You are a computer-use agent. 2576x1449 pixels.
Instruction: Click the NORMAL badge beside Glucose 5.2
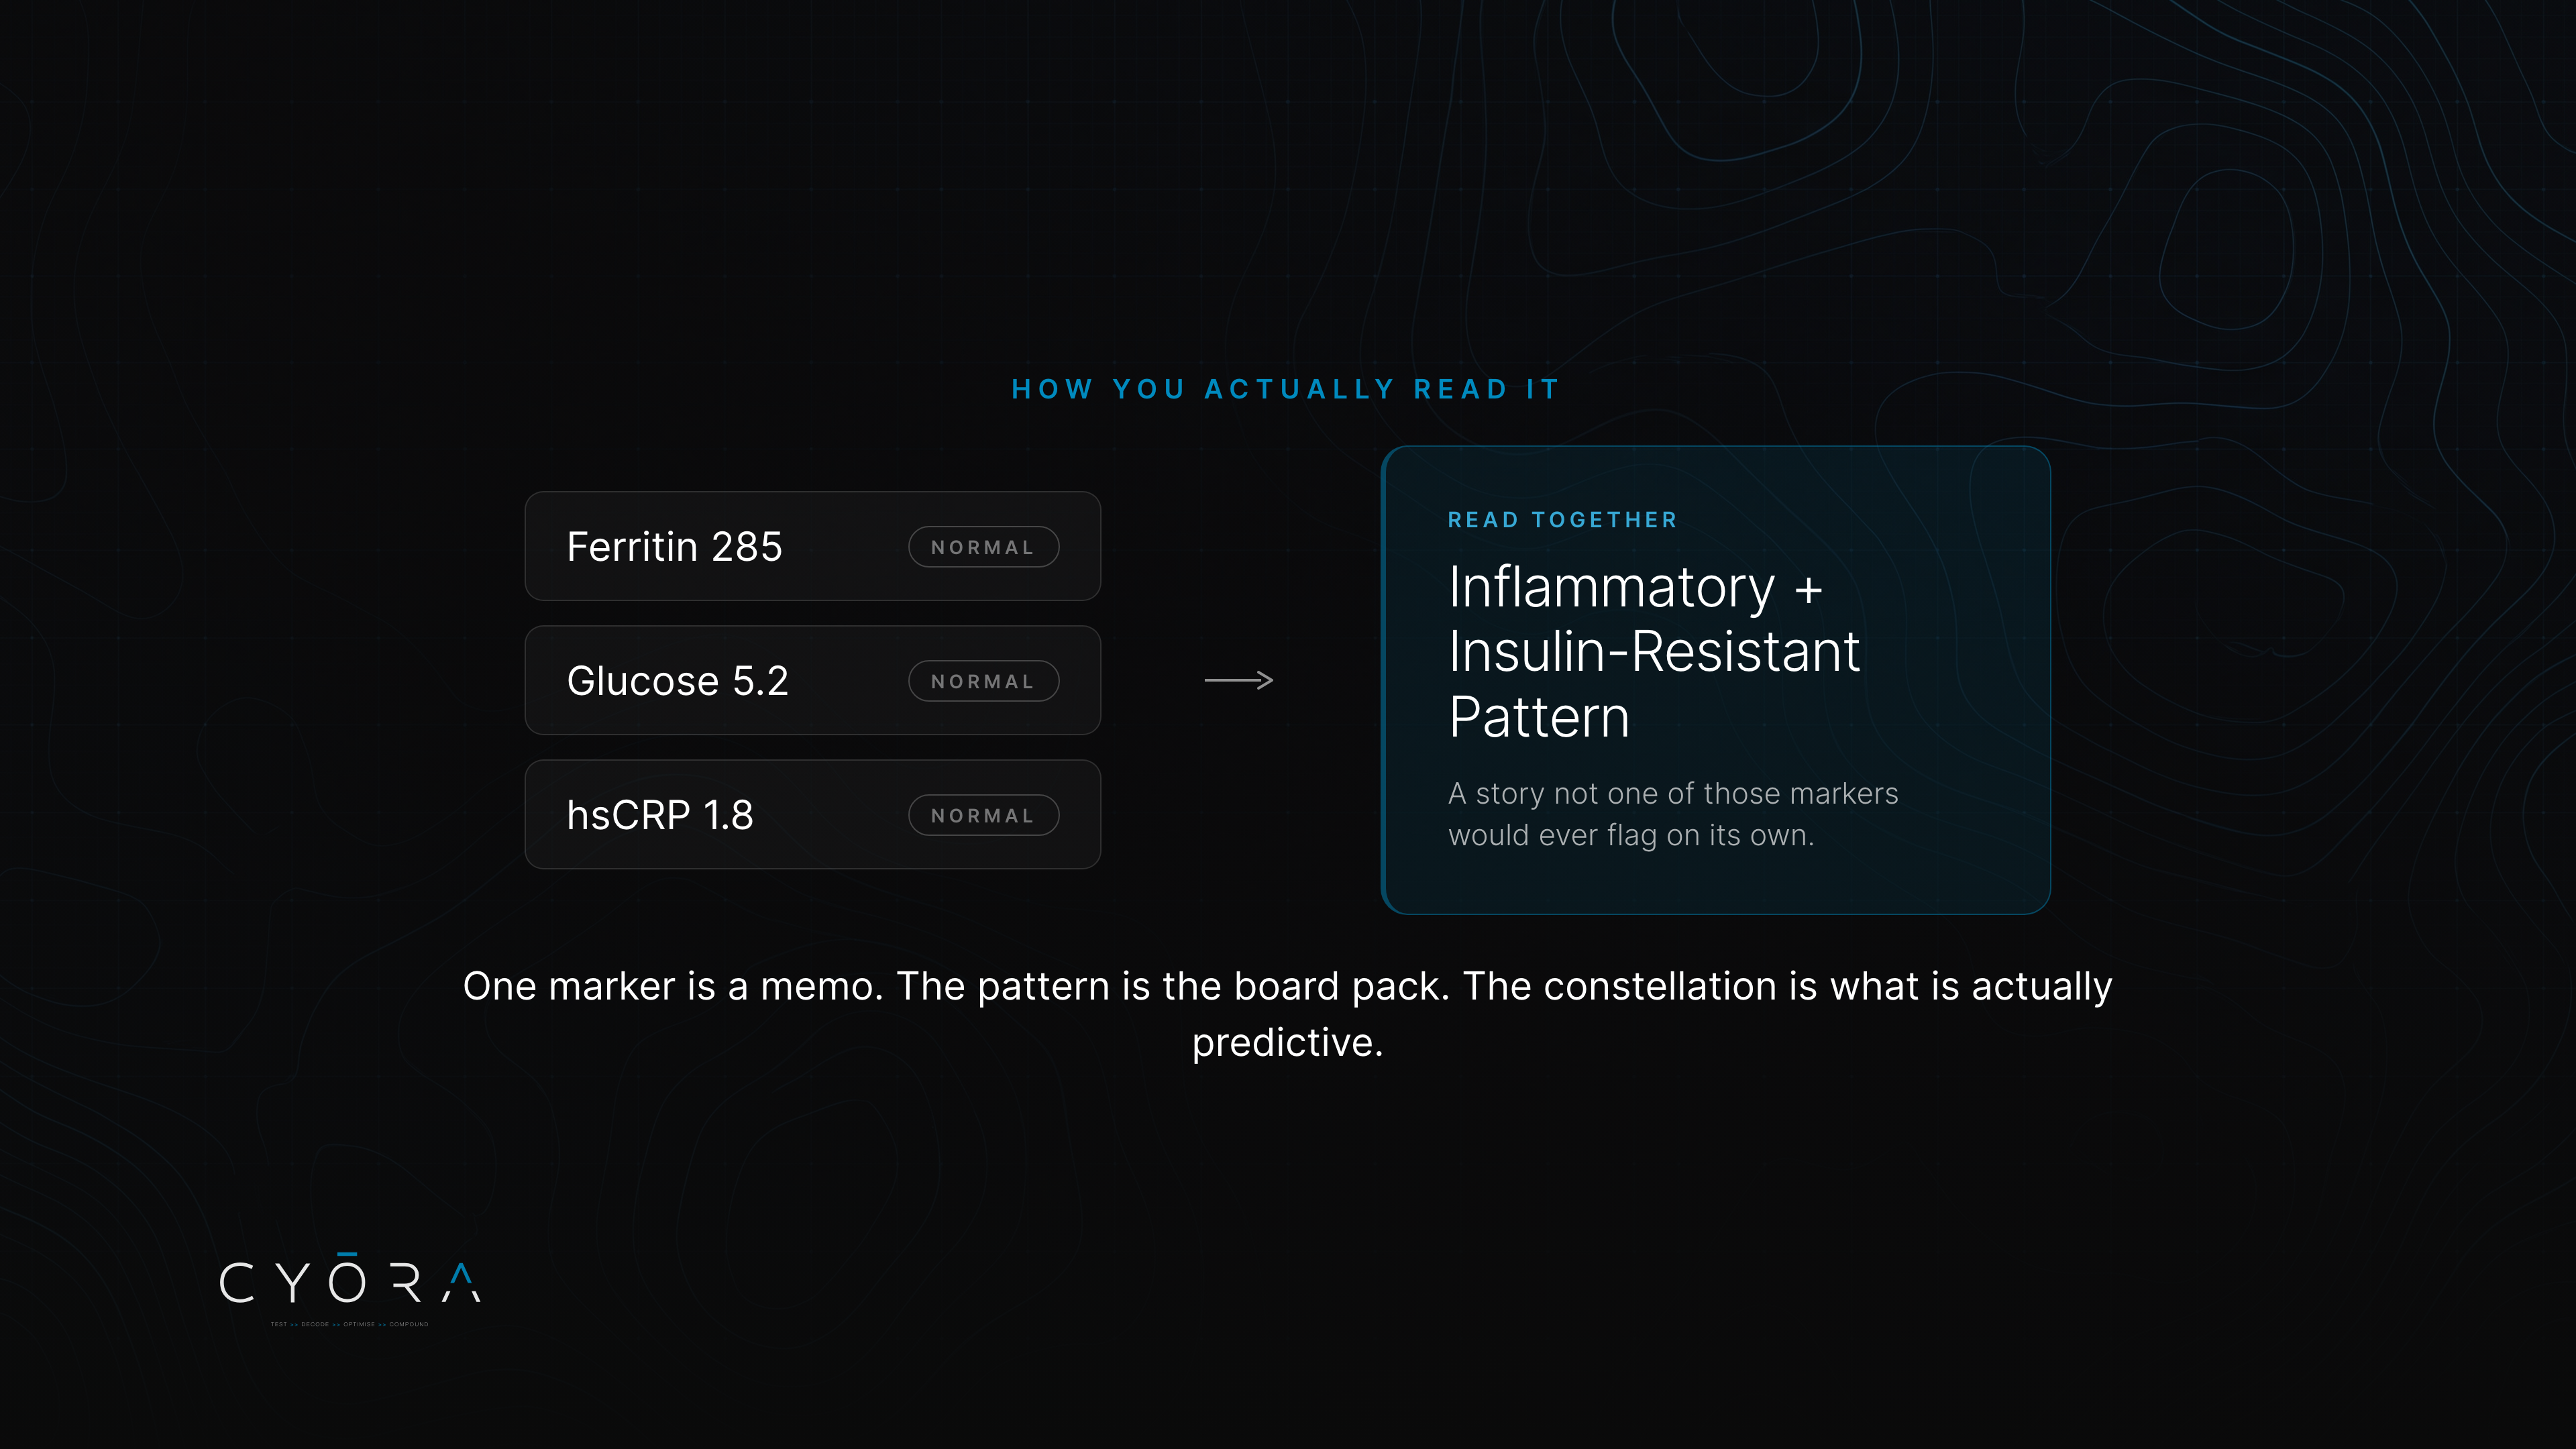(983, 681)
